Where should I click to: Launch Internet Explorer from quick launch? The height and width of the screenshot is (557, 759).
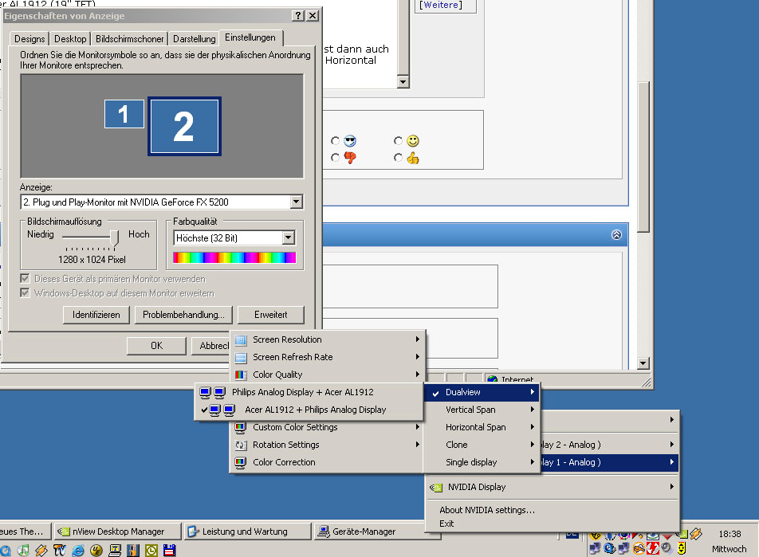78,550
